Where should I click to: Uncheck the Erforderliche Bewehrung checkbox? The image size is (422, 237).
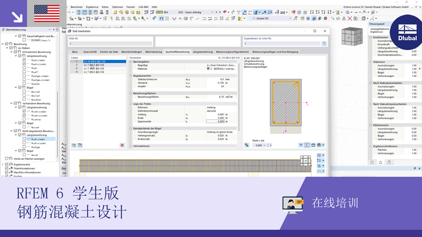[15, 52]
